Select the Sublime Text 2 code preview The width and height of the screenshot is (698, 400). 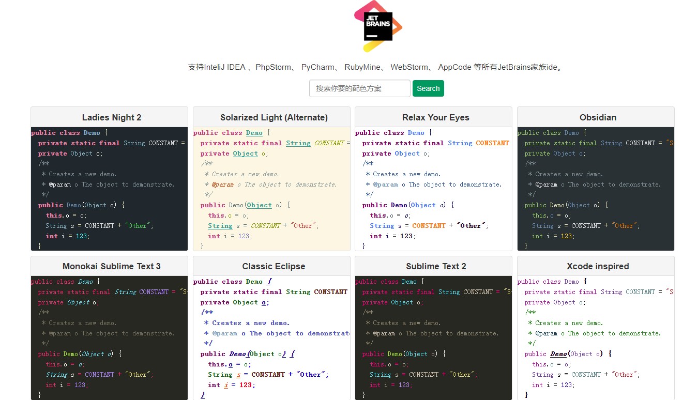coord(433,337)
